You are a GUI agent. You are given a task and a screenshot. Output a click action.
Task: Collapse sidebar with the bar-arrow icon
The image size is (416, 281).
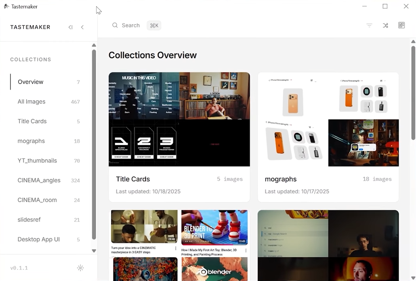click(70, 27)
